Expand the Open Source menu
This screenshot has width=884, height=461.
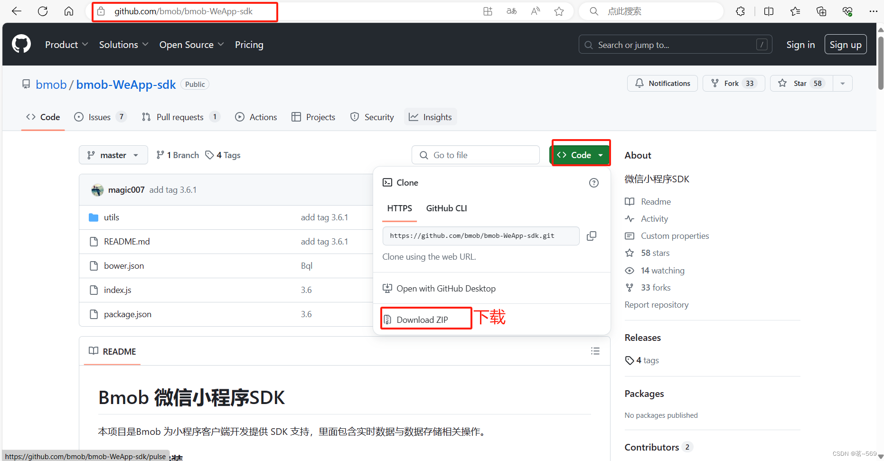pos(191,45)
